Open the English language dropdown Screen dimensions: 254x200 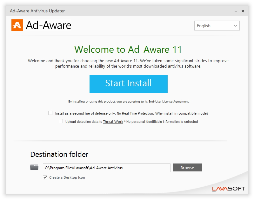point(217,26)
